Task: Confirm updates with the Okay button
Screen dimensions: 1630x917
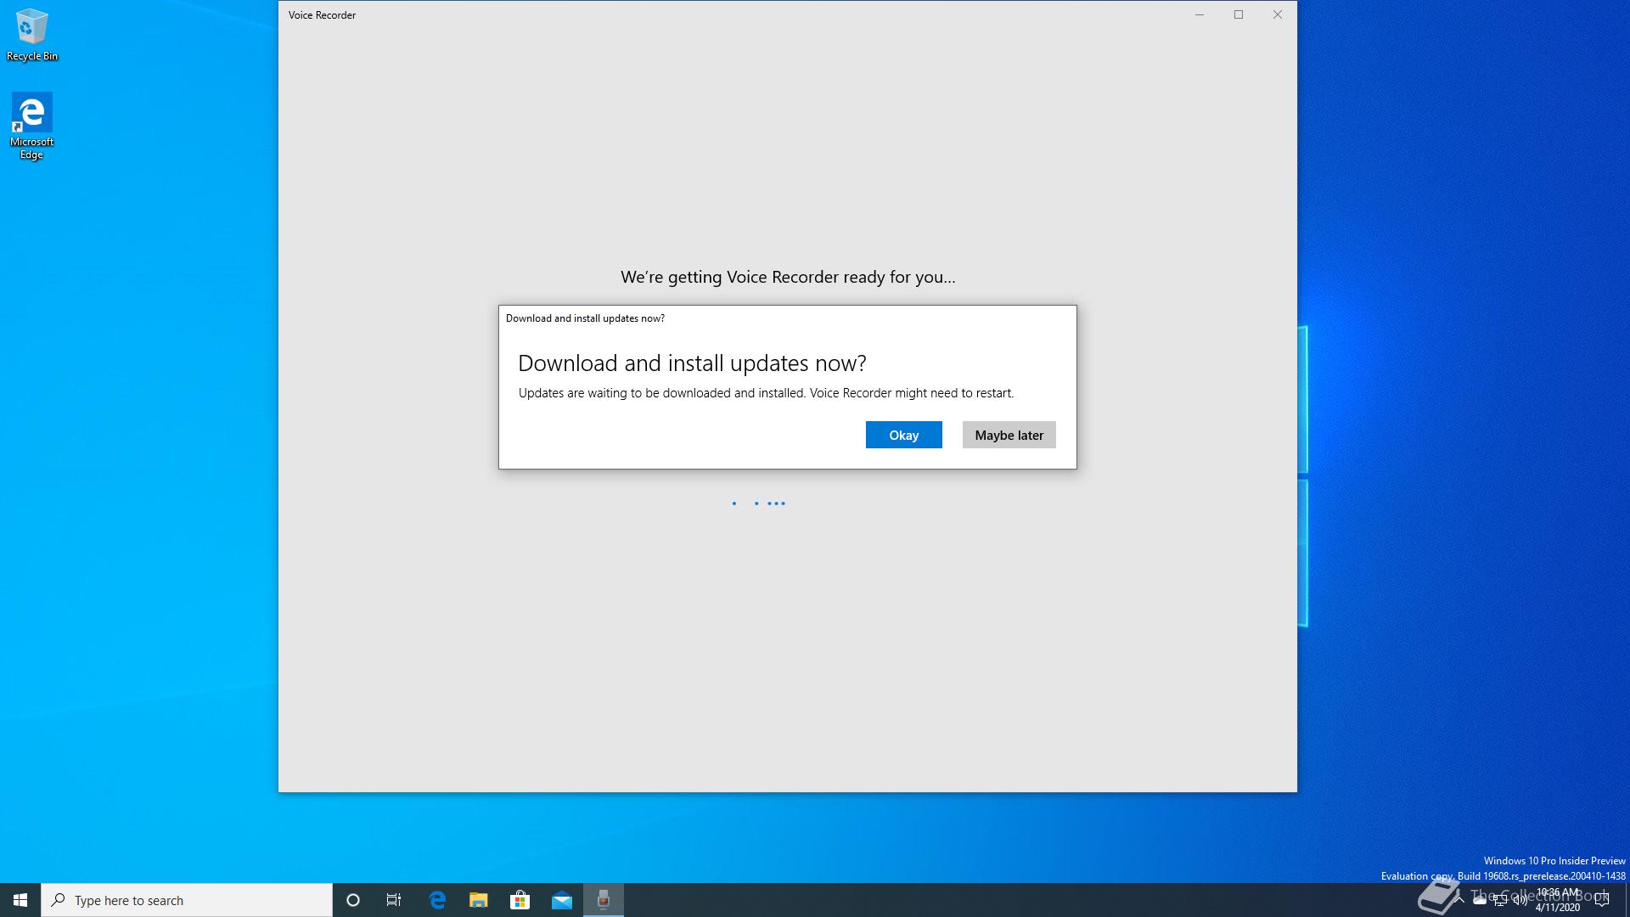Action: coord(903,435)
